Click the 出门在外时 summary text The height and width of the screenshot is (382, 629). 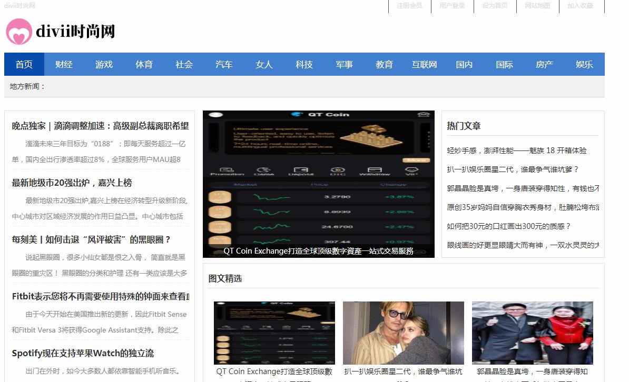click(x=102, y=371)
